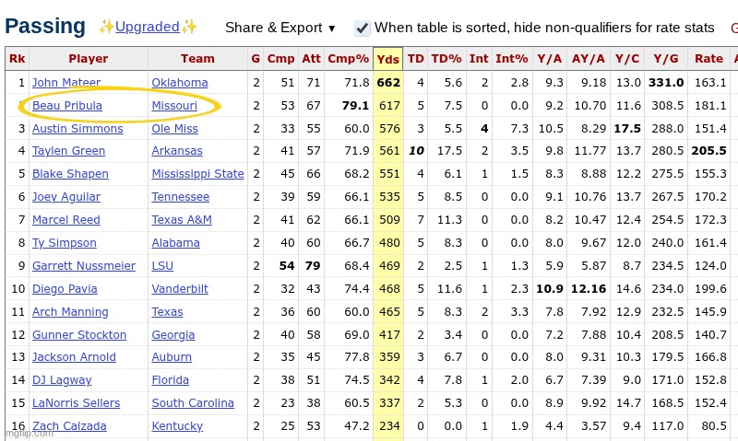Image resolution: width=738 pixels, height=441 pixels.
Task: Select Taylen Green player link
Action: (68, 151)
